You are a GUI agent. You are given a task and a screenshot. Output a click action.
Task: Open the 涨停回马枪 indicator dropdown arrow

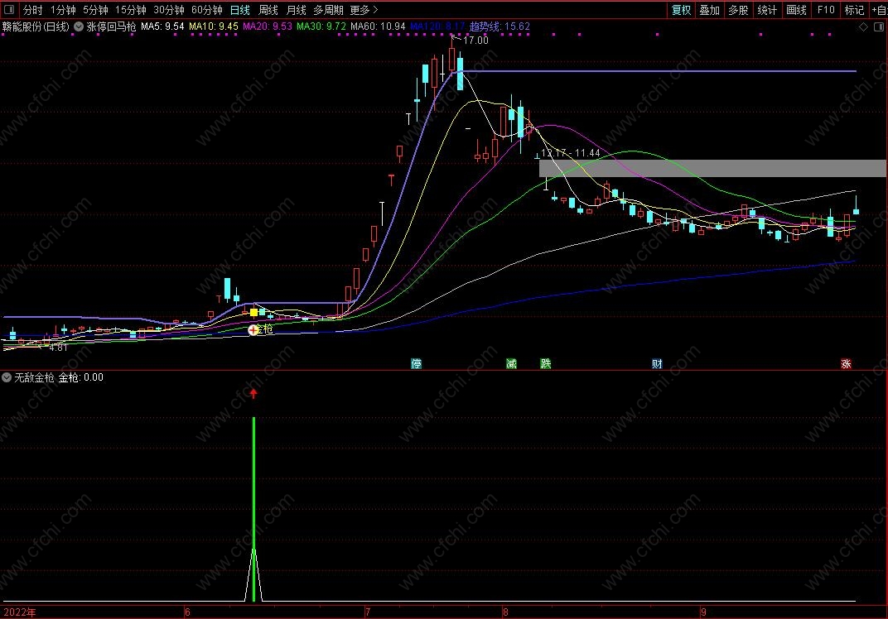79,26
